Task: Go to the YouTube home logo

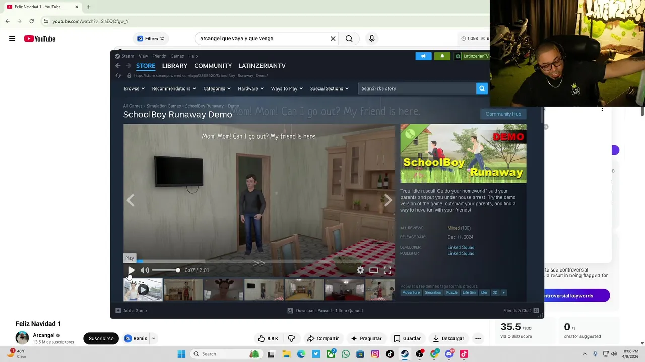Action: 40,39
